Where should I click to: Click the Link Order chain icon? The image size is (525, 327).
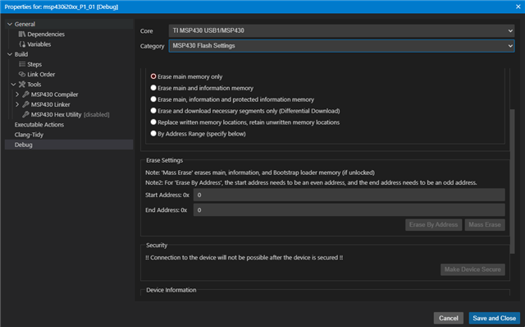point(22,75)
